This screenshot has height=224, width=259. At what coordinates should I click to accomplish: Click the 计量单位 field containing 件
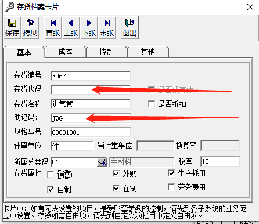coord(72,146)
